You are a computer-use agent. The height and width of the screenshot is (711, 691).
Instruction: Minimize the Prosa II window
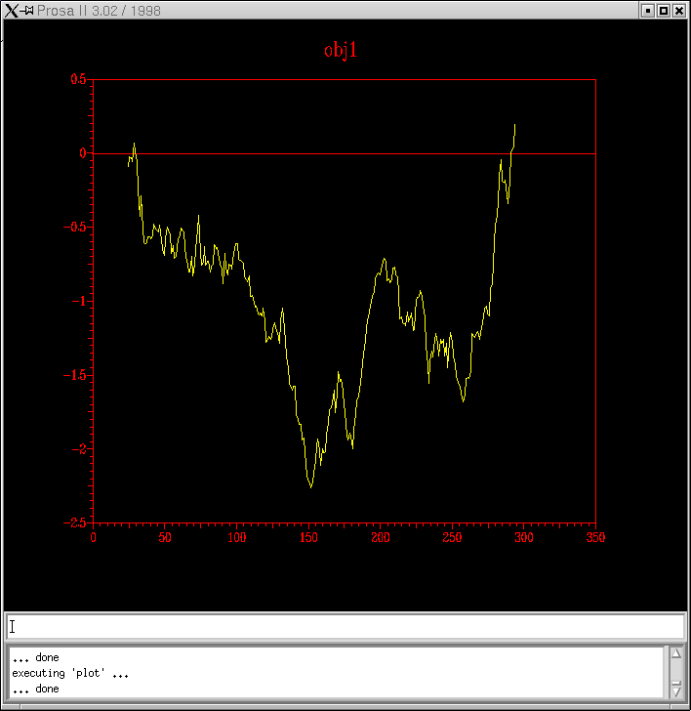[647, 11]
